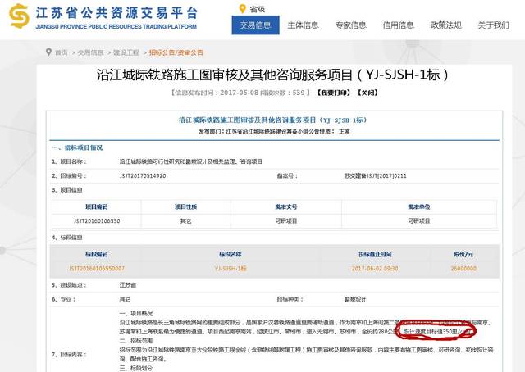The height and width of the screenshot is (372, 525).
Task: Open the 交易信息 tab
Action: (255, 25)
